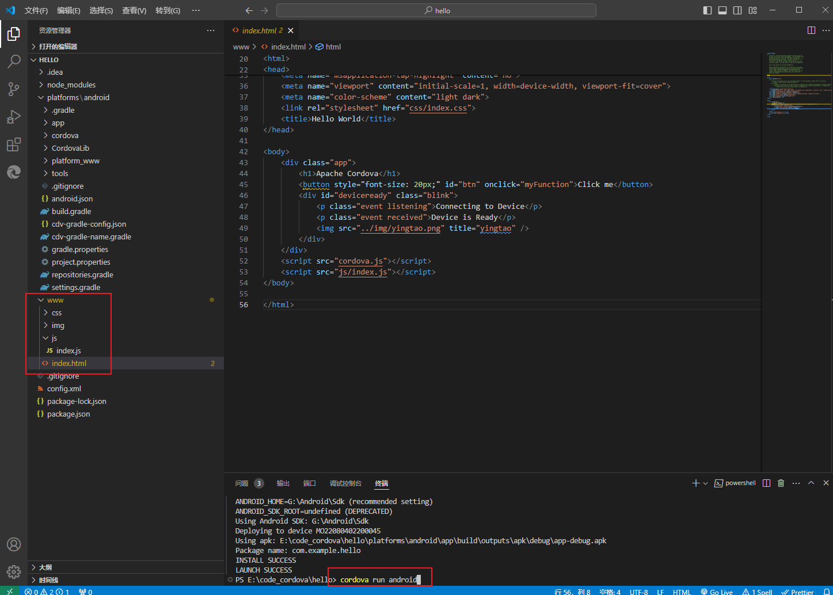Expand the node_modules folder
Viewport: 833px width, 595px height.
coord(125,85)
